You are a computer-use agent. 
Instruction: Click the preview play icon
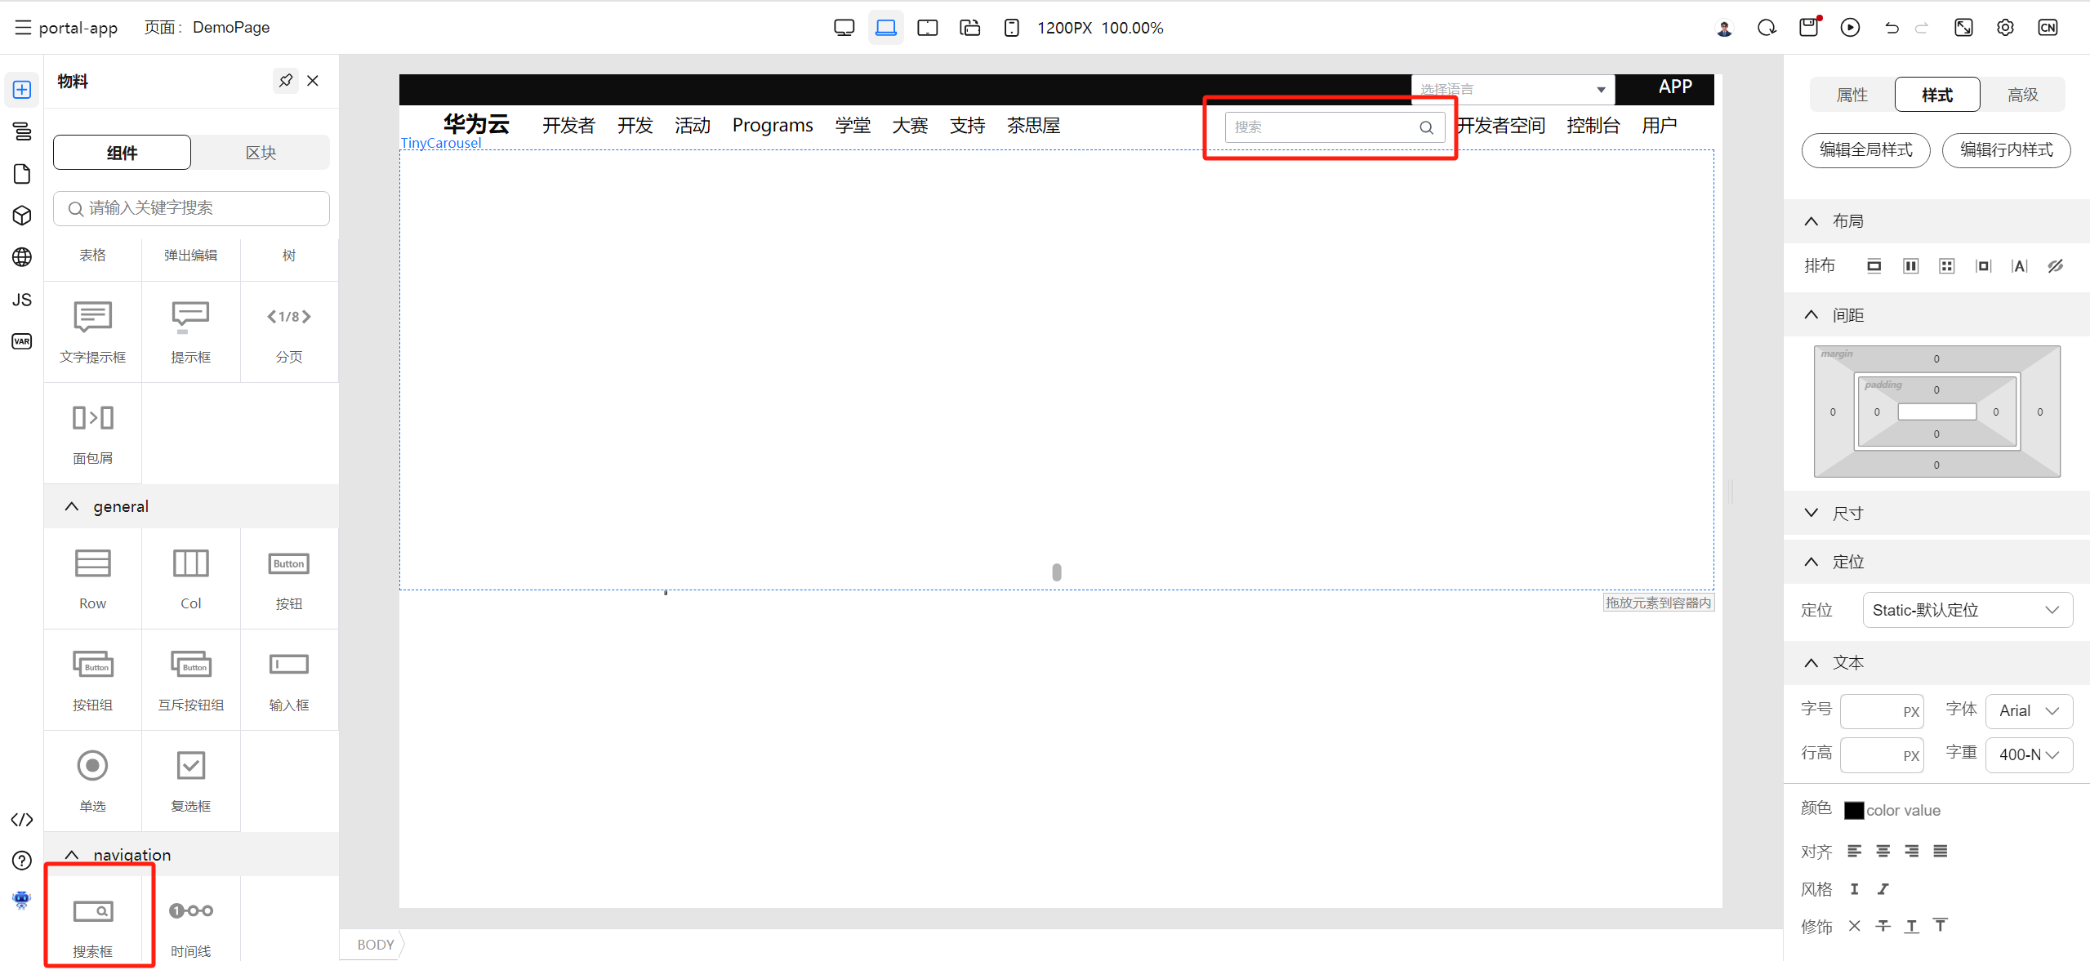tap(1850, 28)
